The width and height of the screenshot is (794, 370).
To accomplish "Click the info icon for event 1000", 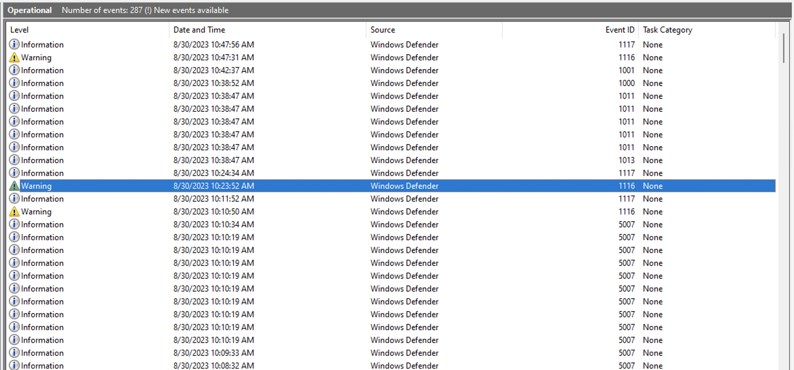I will click(x=14, y=83).
